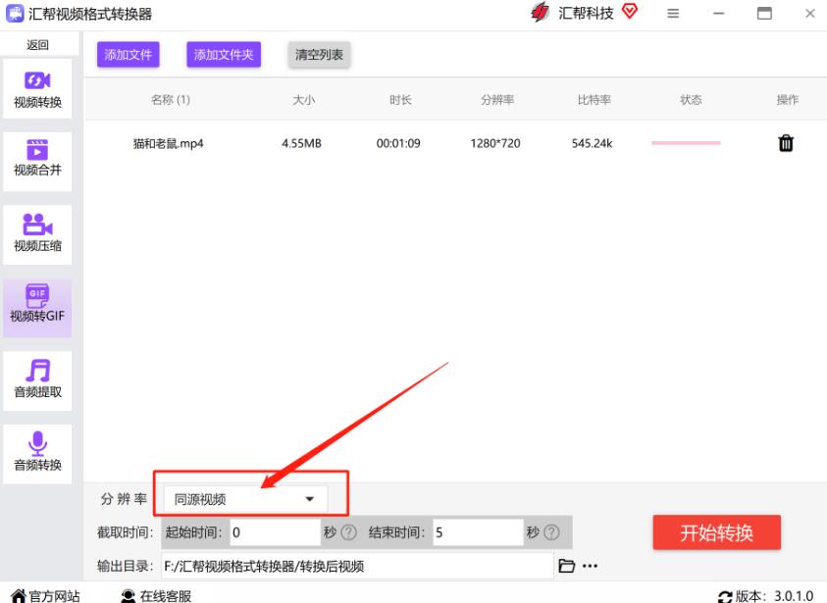
Task: Click help icon next to 结束时间 seconds
Action: pyautogui.click(x=551, y=532)
